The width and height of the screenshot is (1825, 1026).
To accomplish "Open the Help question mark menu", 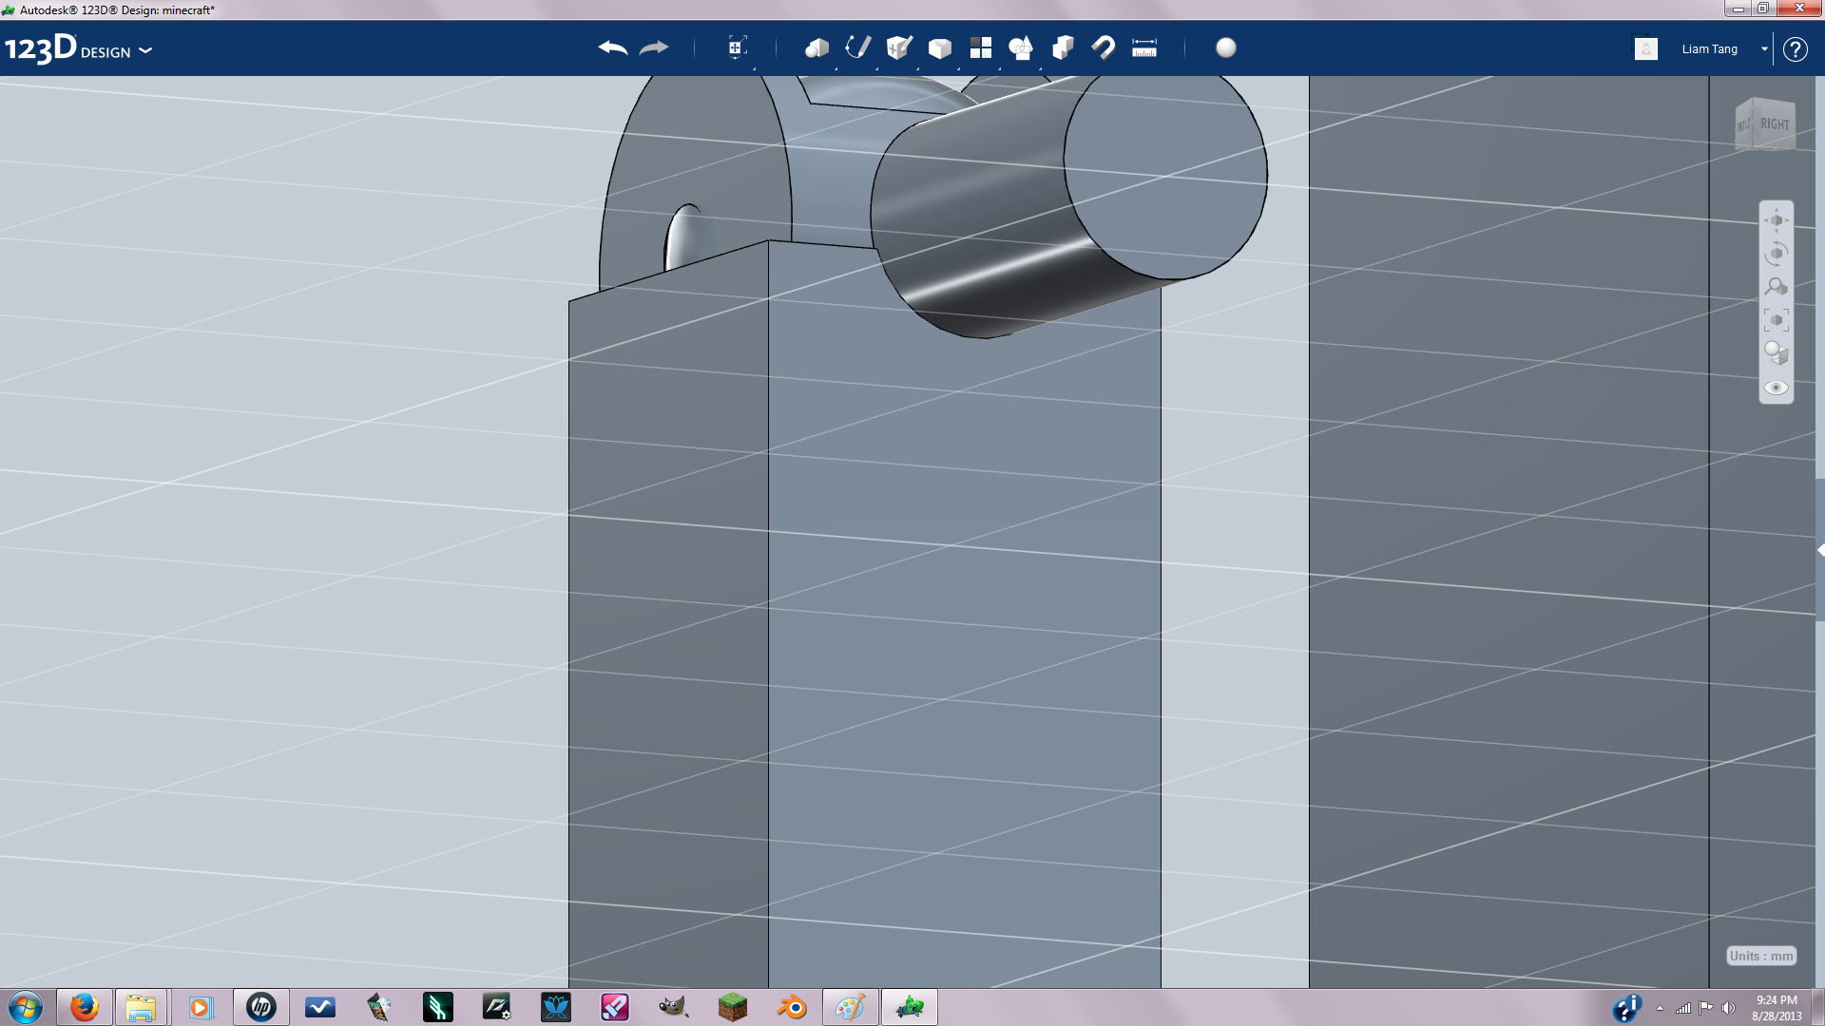I will pos(1795,49).
